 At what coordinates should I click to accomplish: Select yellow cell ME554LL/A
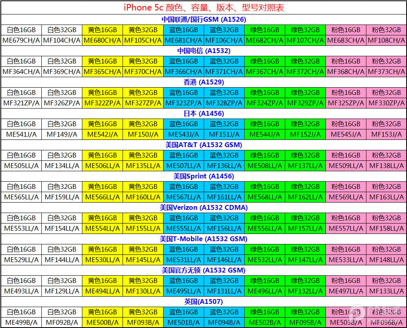pos(102,229)
